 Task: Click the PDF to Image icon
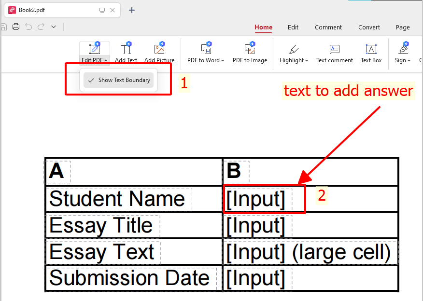250,49
